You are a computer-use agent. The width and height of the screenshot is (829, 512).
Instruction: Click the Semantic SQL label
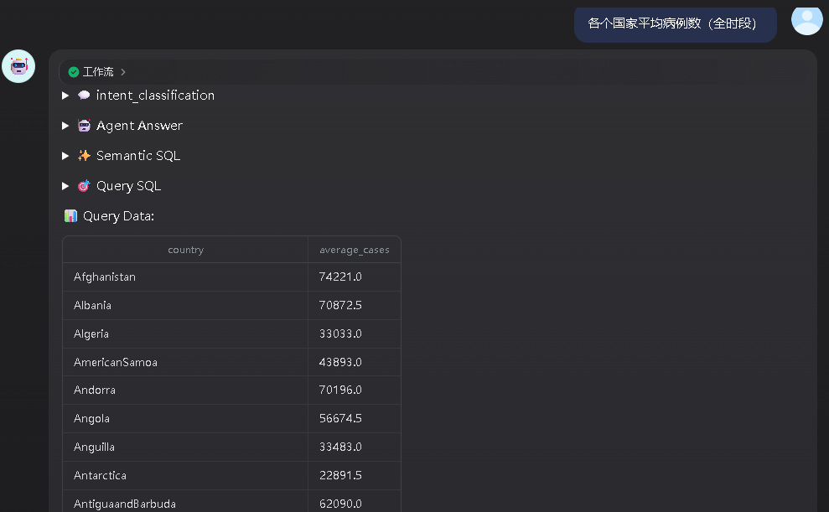click(x=138, y=156)
